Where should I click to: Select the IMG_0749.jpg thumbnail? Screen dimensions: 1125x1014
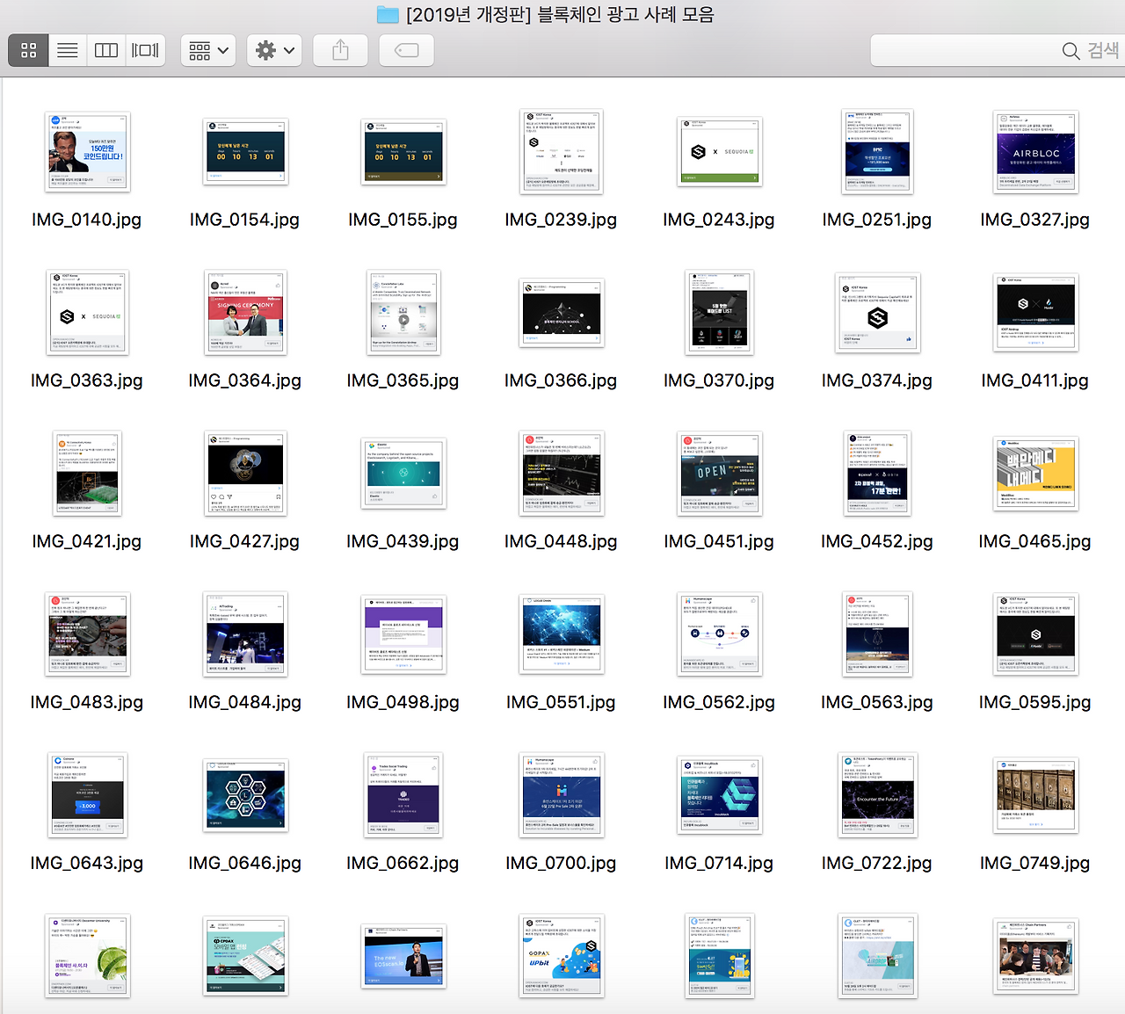[1035, 794]
